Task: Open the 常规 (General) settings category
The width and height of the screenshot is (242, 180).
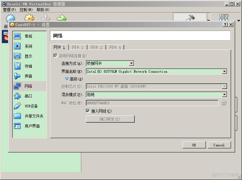Action: click(30, 36)
